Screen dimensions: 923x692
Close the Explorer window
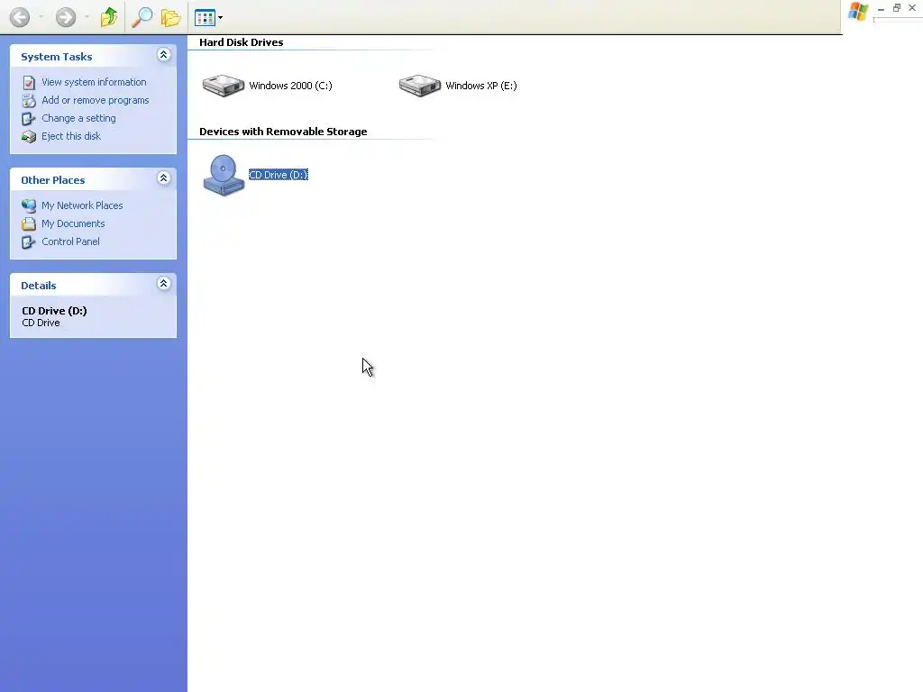click(912, 7)
